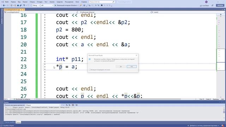Open the Правка menu

pyautogui.click(x=13, y=2)
